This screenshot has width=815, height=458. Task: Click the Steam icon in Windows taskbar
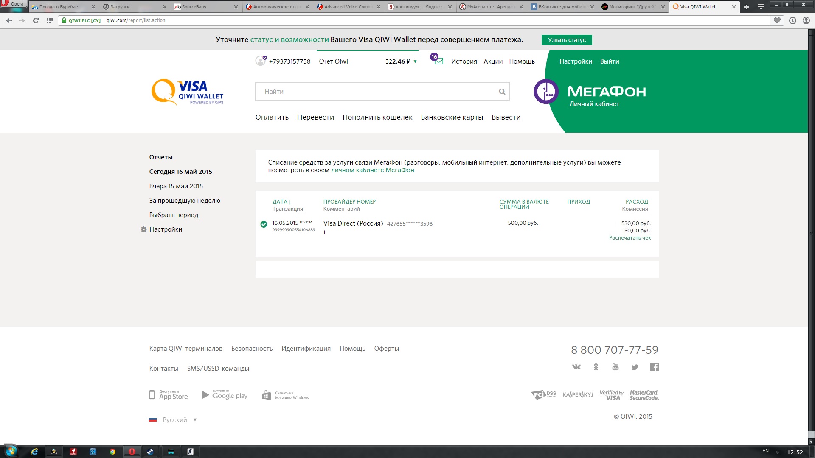point(150,452)
